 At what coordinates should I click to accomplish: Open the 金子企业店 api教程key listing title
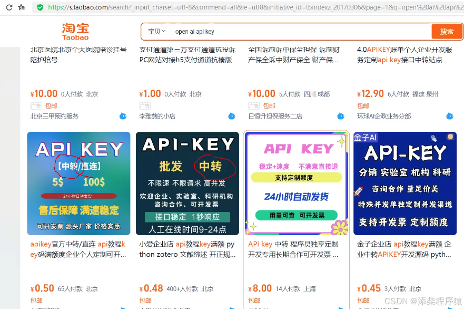click(x=404, y=249)
